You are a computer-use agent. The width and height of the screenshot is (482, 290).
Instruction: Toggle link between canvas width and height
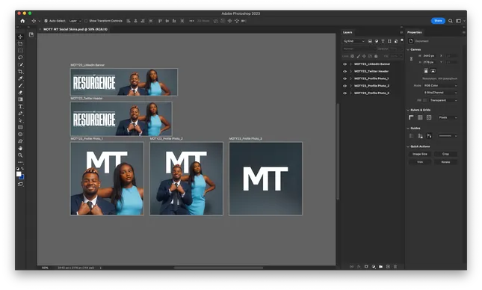411,59
